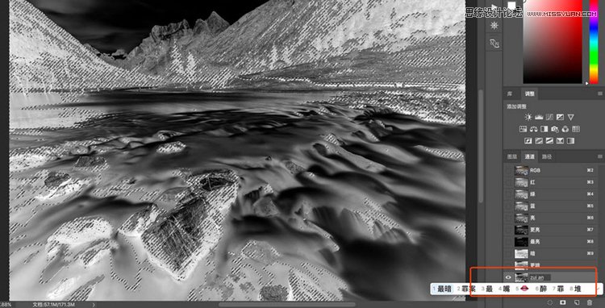Switch to the 图层 tab
Screen dimensions: 605x308
(x=511, y=156)
